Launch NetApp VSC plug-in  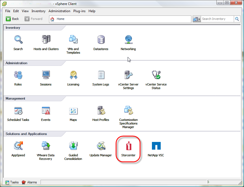(156, 146)
